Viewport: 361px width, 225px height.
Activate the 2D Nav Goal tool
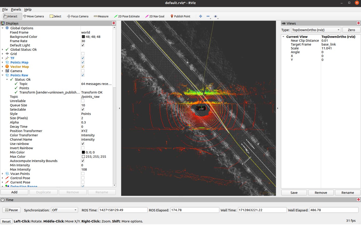point(155,16)
